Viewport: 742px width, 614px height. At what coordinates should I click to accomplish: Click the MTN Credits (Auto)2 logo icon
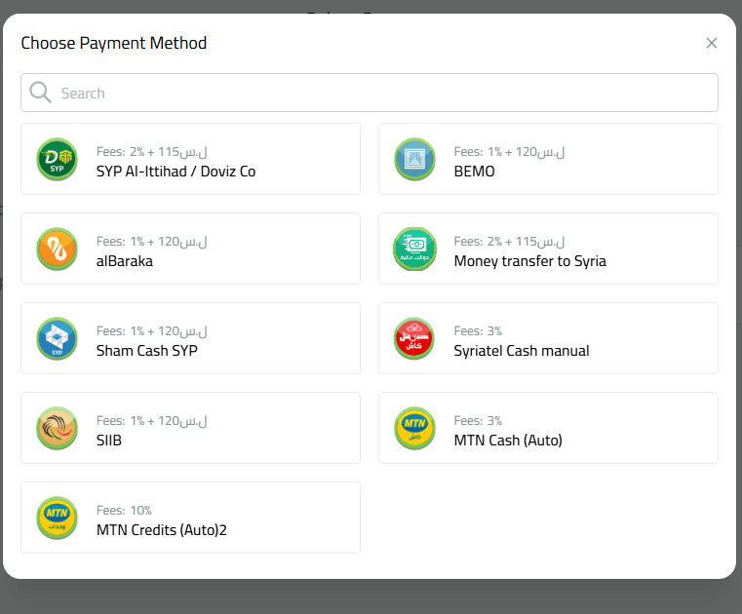click(57, 518)
